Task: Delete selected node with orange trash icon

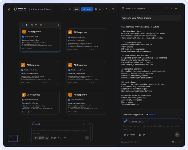Action: pos(41,25)
